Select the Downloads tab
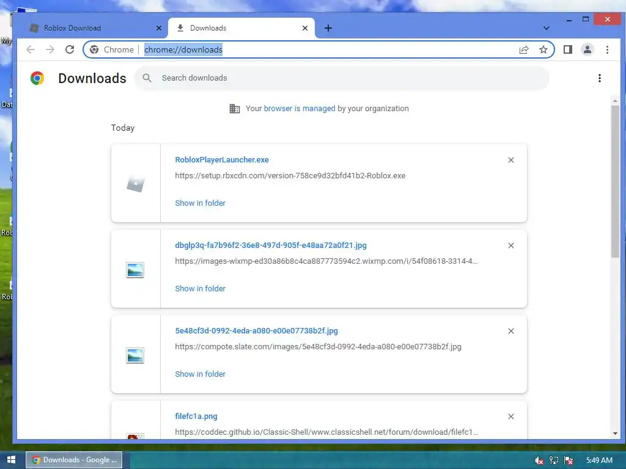Viewport: 626px width, 469px height. 241,28
